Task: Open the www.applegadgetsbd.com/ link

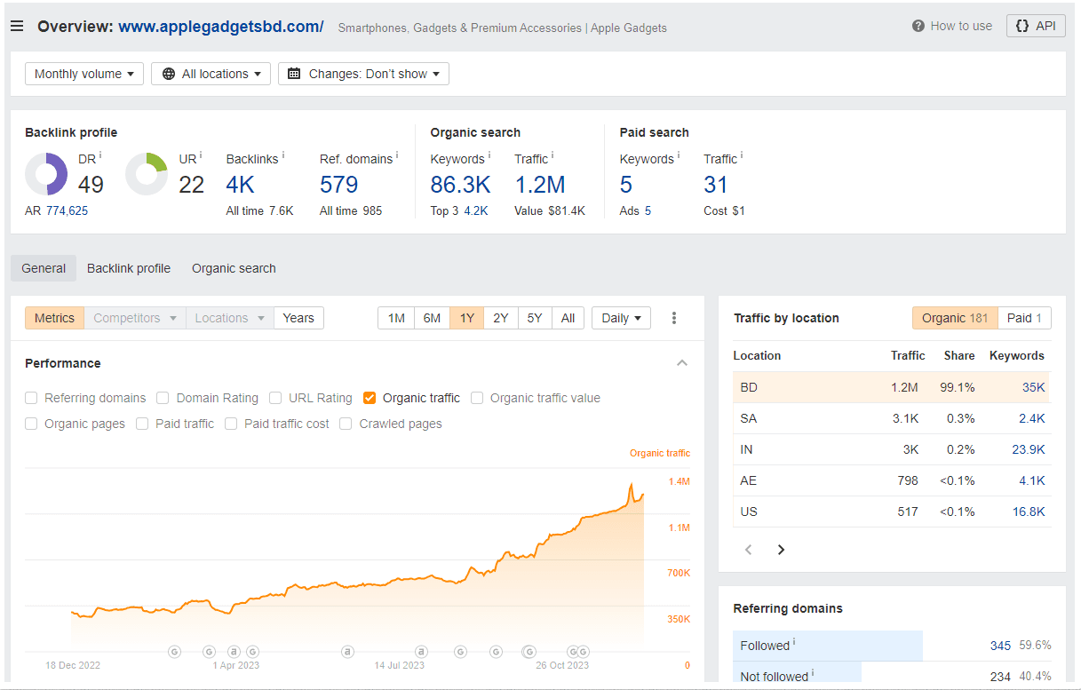Action: point(221,27)
